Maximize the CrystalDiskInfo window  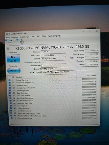[x=90, y=31]
